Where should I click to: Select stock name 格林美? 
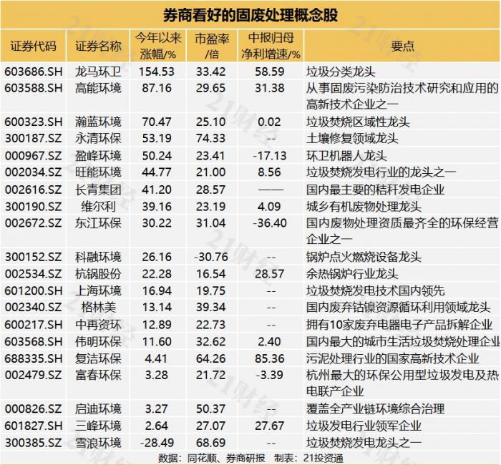click(x=98, y=307)
